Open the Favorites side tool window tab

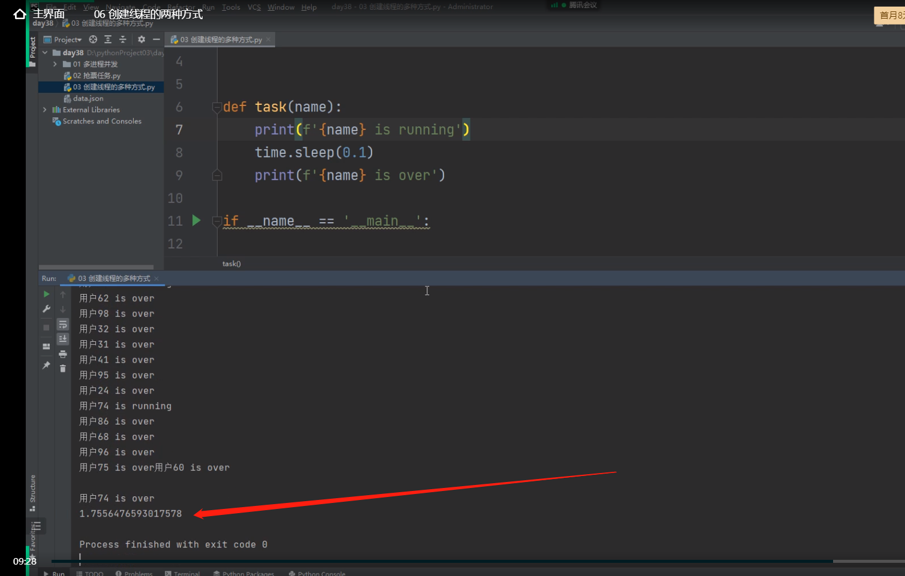click(x=32, y=540)
